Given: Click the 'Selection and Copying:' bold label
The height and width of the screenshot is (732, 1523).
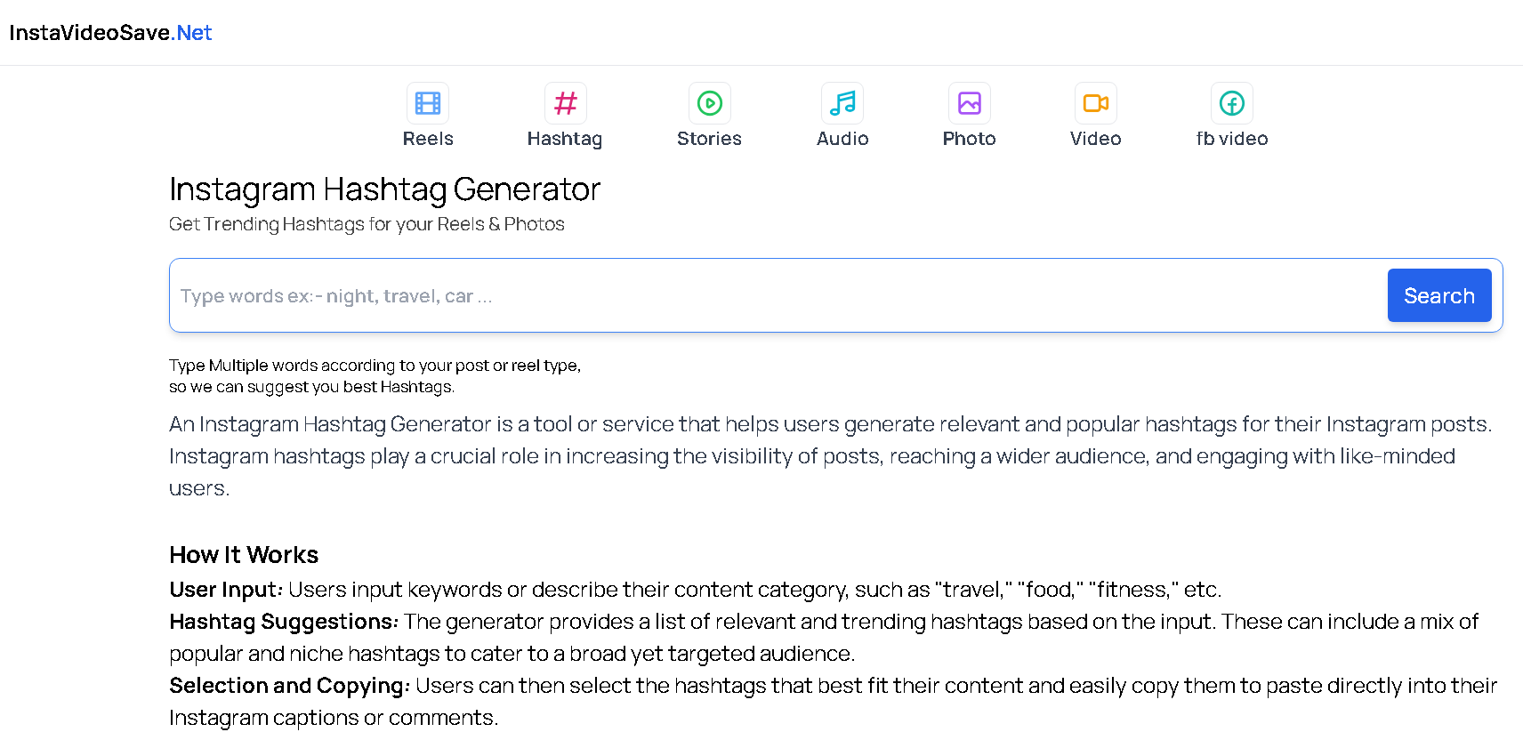Looking at the screenshot, I should (290, 686).
